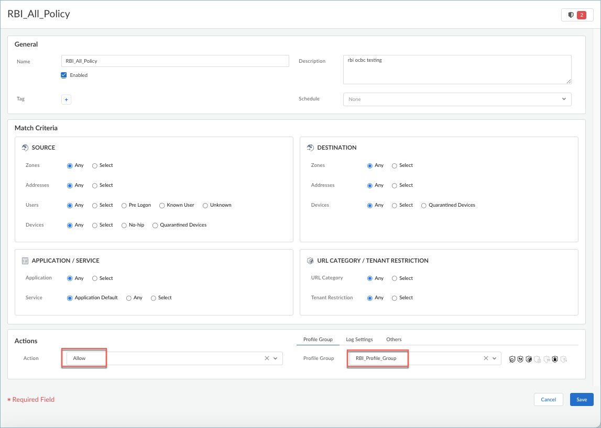Screen dimensions: 601x428
Task: Switch to the Log Settings tab
Action: [359, 340]
